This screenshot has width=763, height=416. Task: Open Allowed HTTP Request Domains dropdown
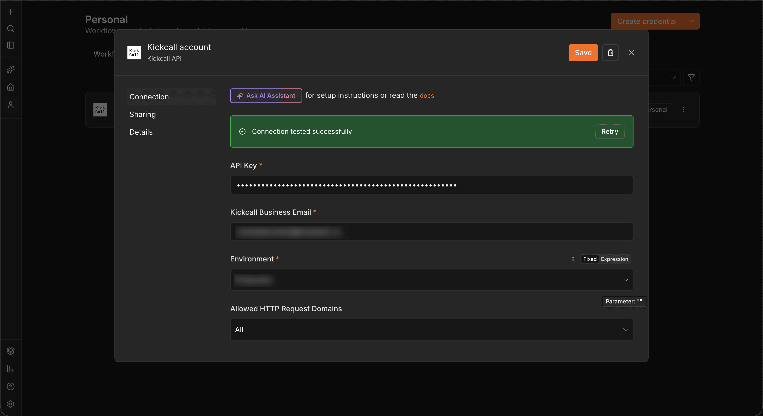point(432,330)
